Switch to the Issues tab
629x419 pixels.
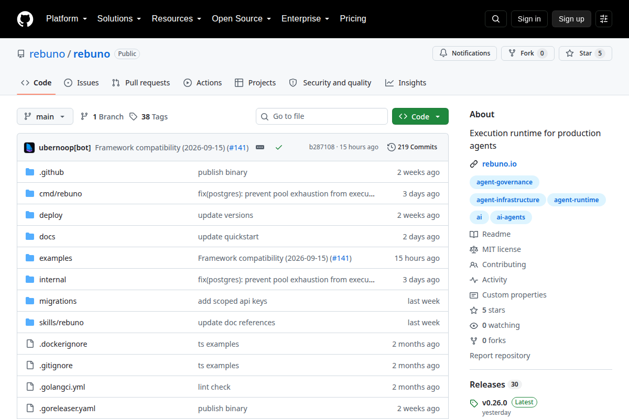click(81, 83)
